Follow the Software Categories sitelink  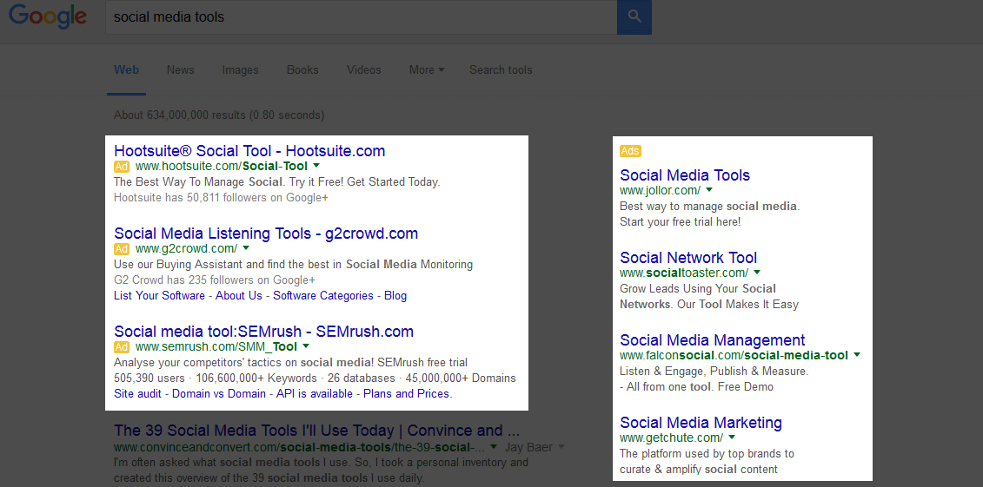(322, 295)
